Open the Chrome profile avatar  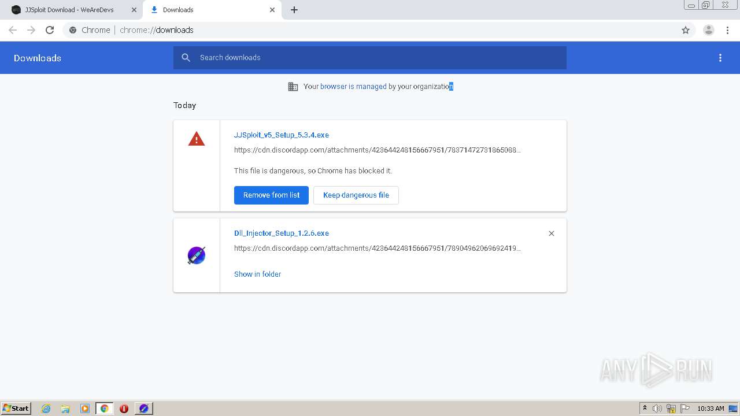tap(708, 30)
